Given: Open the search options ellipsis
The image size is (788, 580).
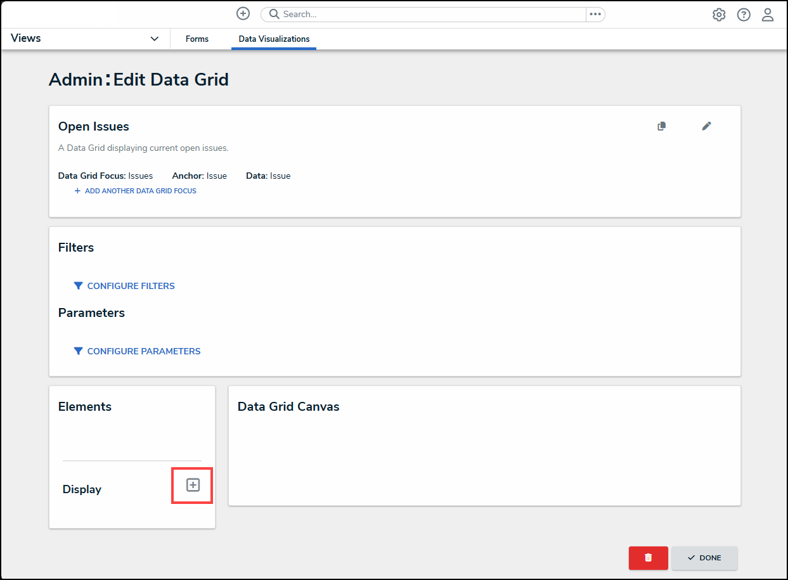Looking at the screenshot, I should (595, 14).
